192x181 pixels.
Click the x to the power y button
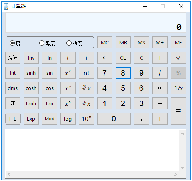coord(68,88)
